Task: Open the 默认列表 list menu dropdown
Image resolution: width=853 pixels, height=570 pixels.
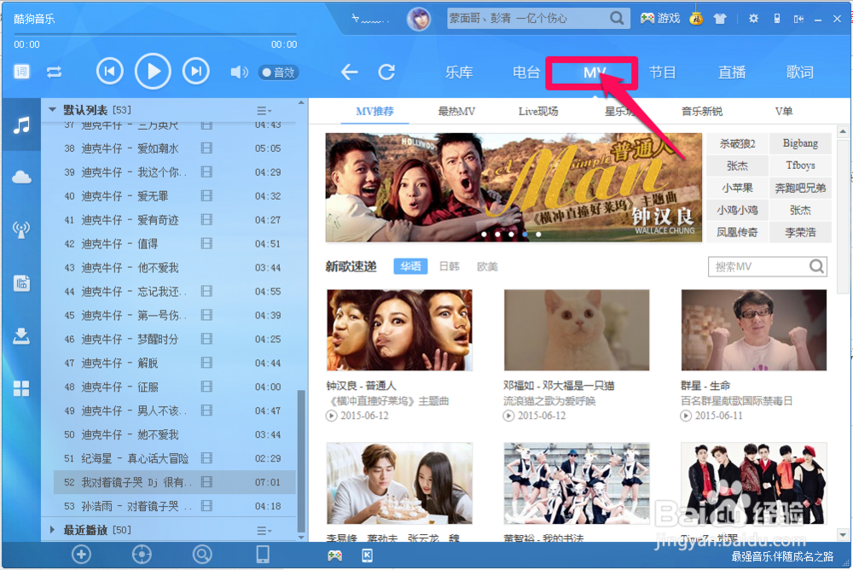Action: (264, 111)
